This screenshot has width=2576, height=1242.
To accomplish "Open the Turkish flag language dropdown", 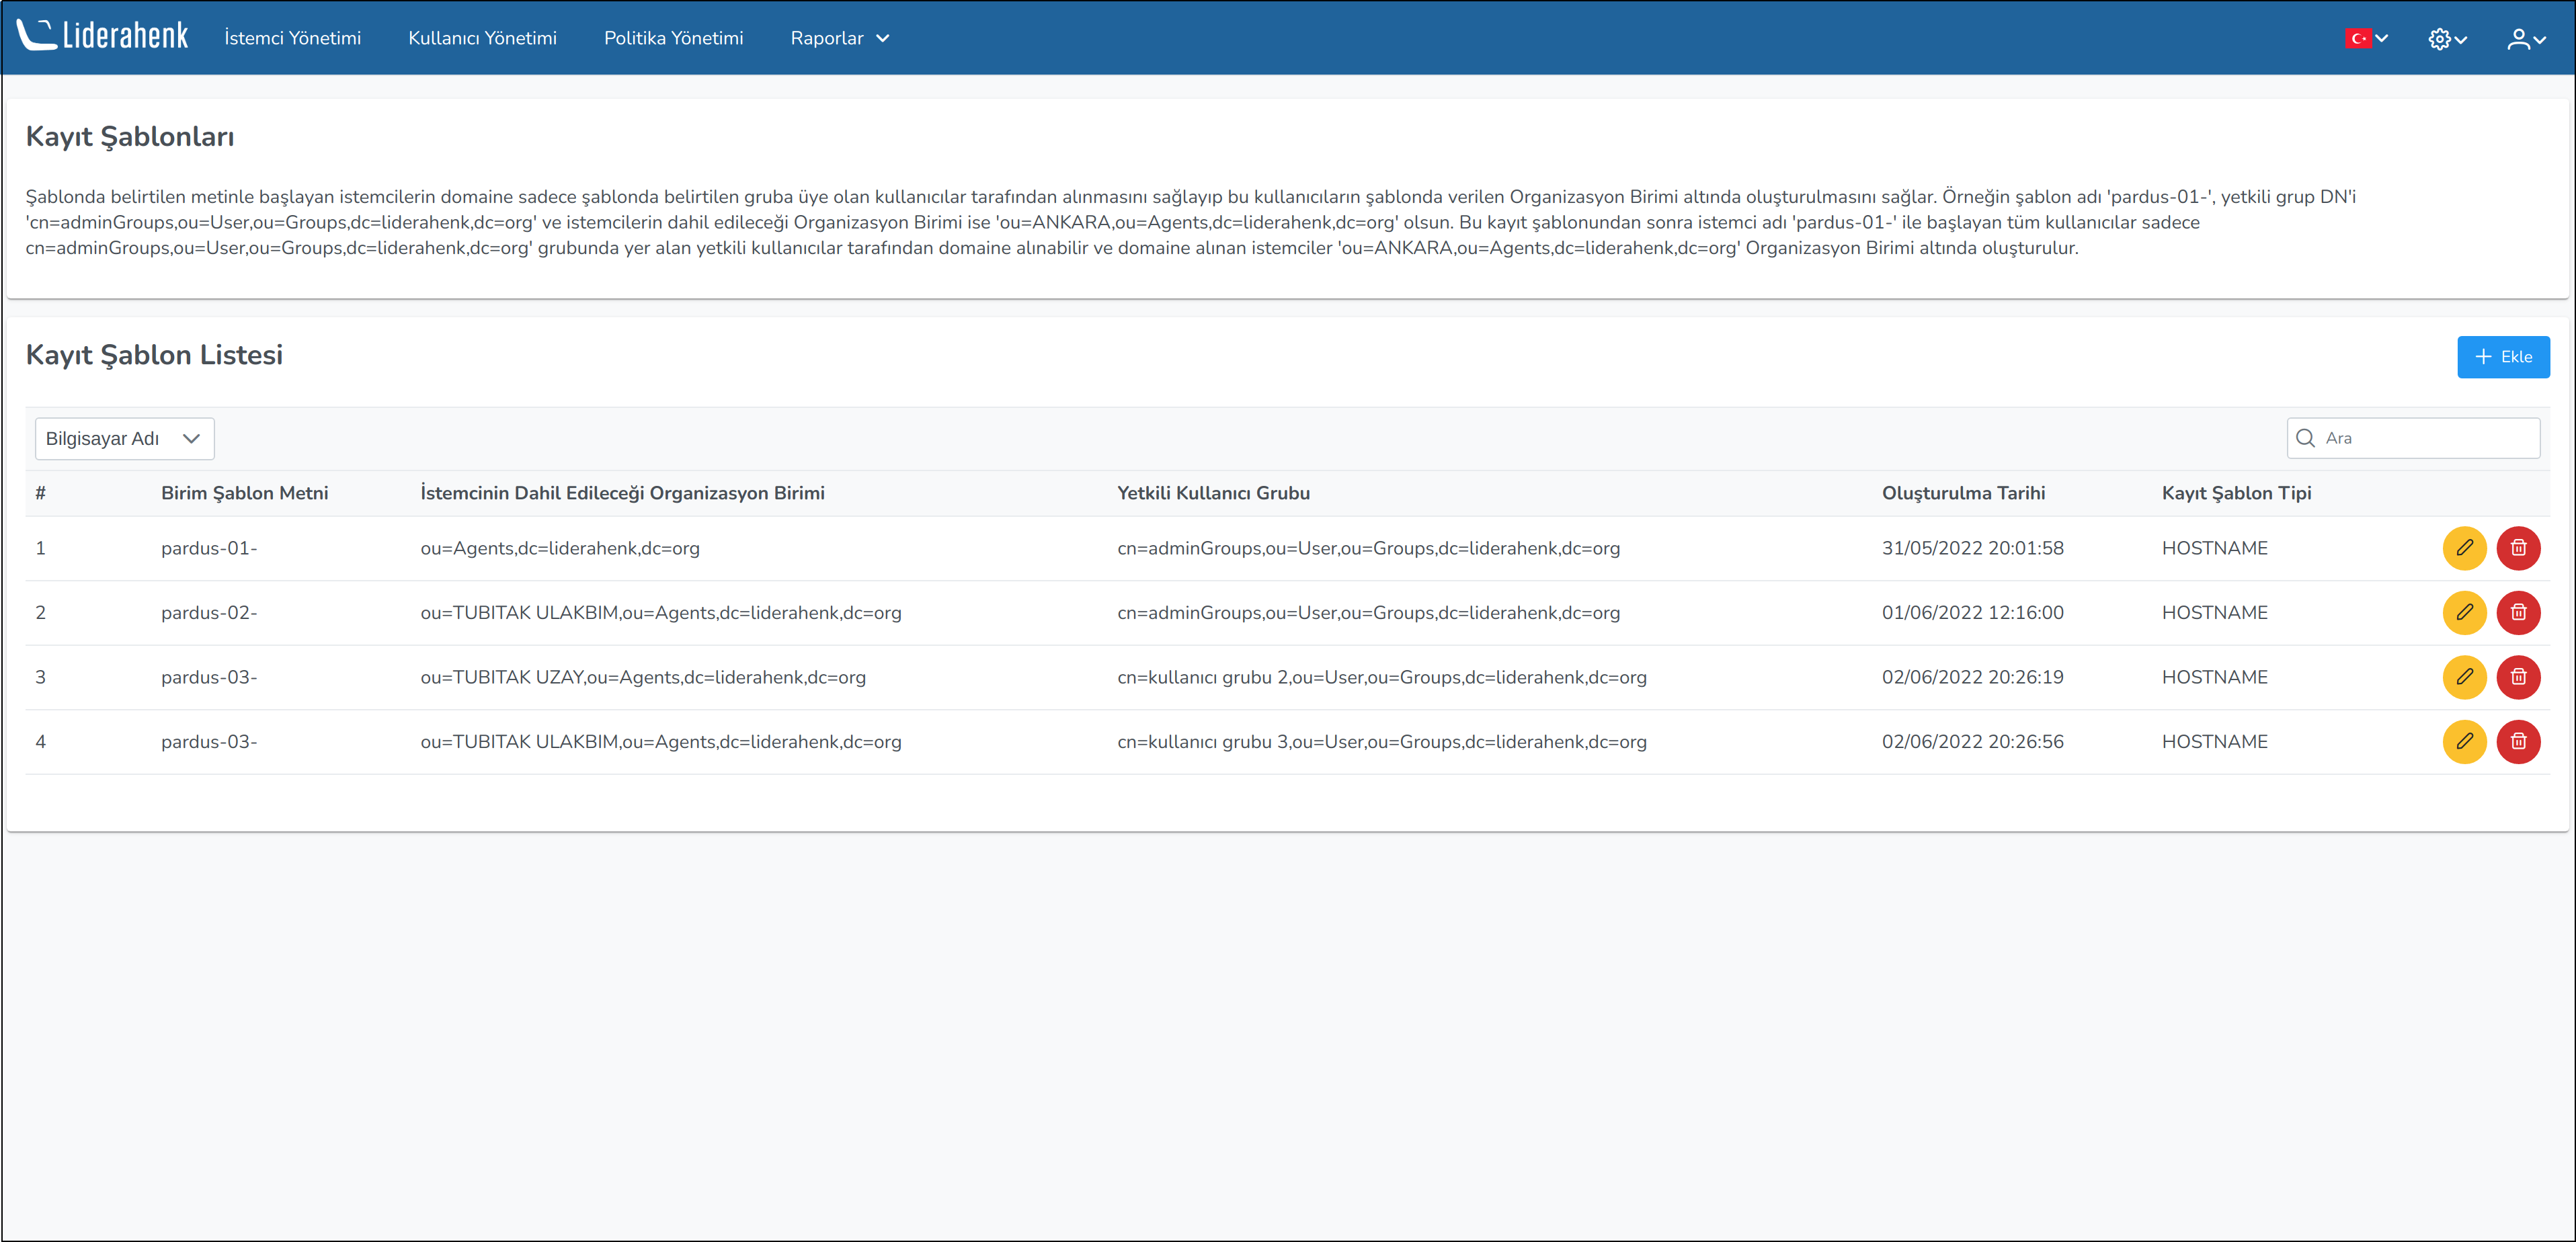I will point(2366,38).
